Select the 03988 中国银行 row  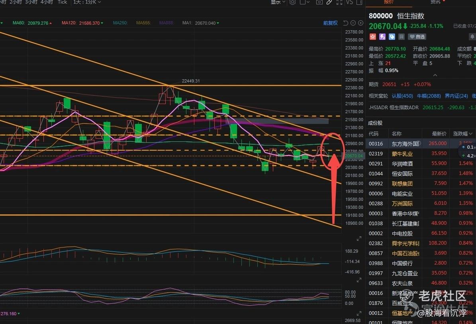(421, 263)
